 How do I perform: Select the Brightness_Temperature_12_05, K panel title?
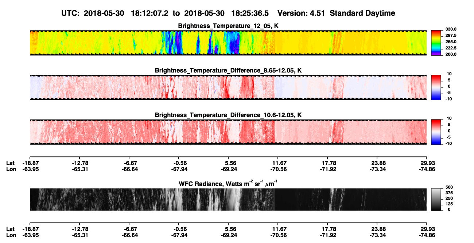pos(228,26)
